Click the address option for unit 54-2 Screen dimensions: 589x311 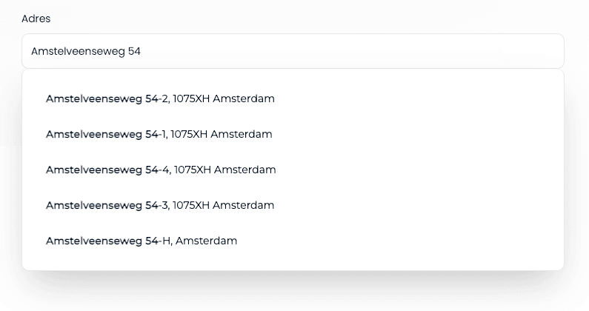point(160,98)
